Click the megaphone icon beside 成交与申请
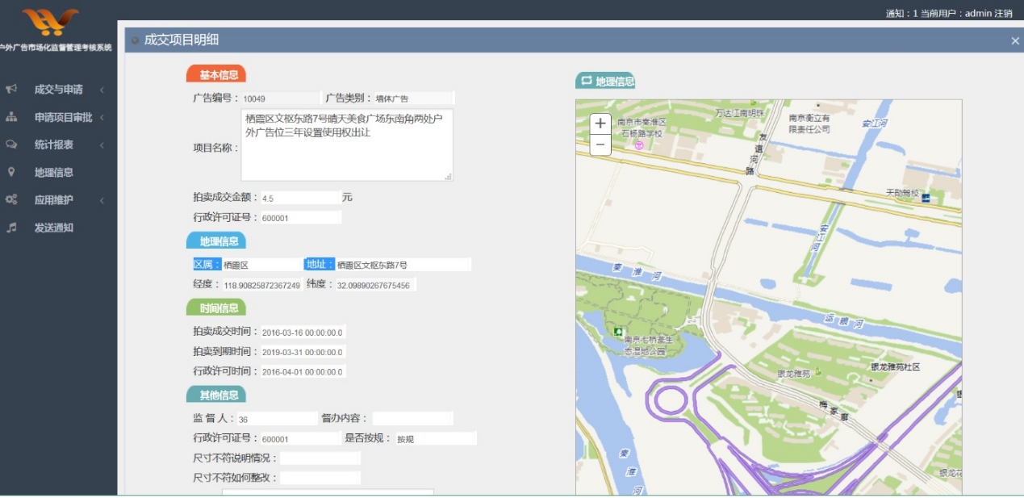Image resolution: width=1024 pixels, height=498 pixels. (x=11, y=90)
